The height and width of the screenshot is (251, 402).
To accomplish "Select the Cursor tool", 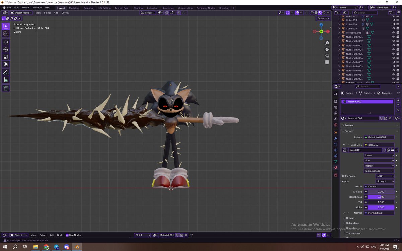I will [6, 34].
